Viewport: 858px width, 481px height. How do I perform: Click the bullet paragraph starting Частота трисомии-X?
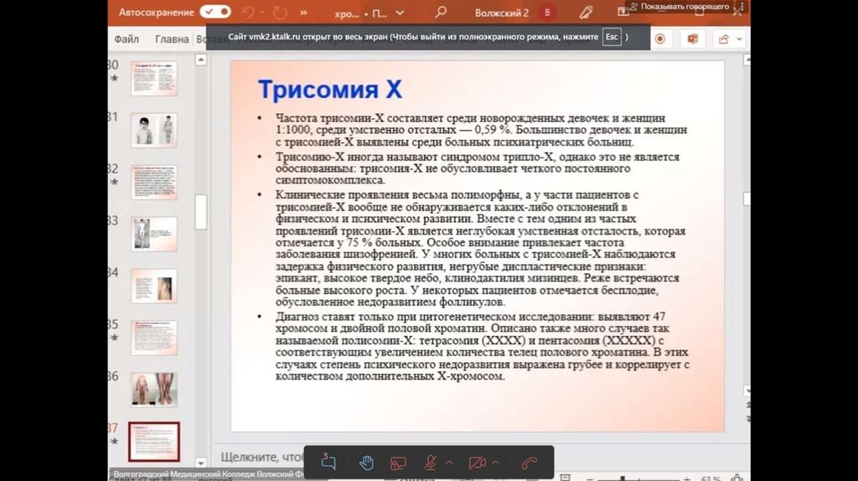coord(482,130)
